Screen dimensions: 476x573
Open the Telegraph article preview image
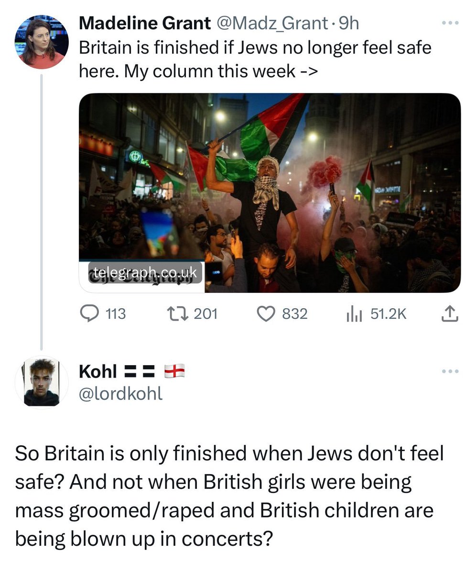(270, 192)
